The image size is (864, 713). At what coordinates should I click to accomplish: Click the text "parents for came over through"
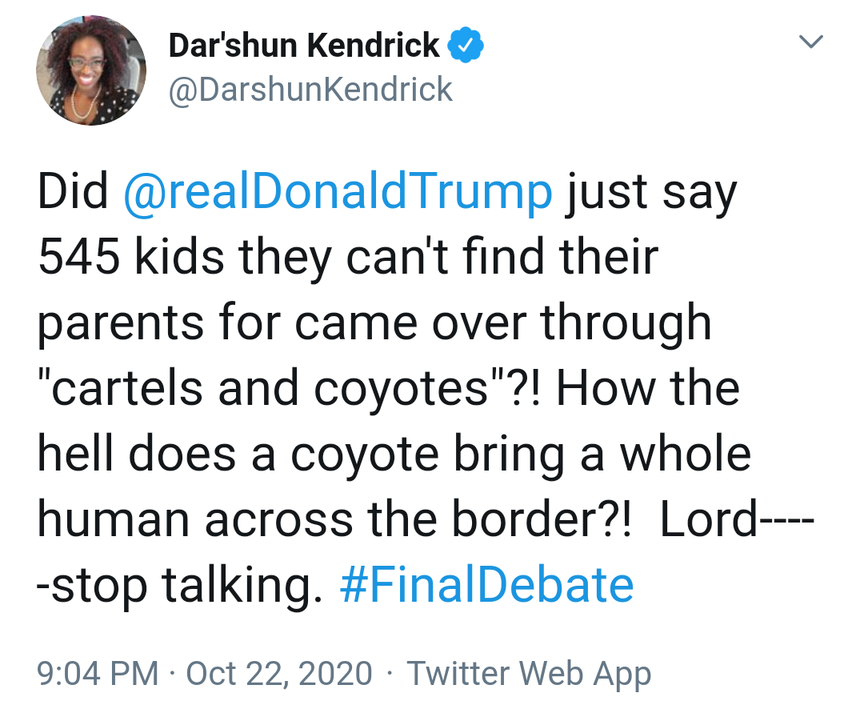374,324
